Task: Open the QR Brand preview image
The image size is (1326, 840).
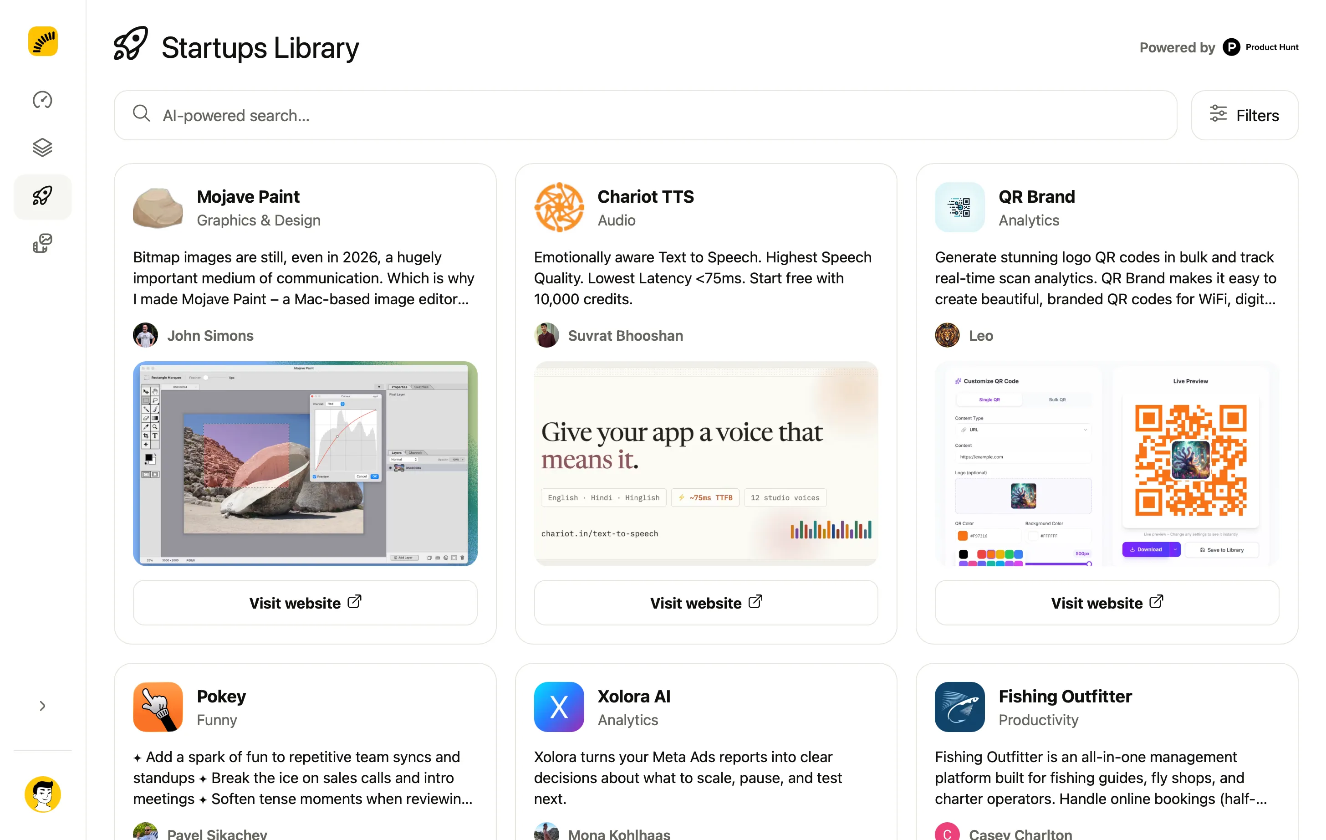Action: point(1107,464)
